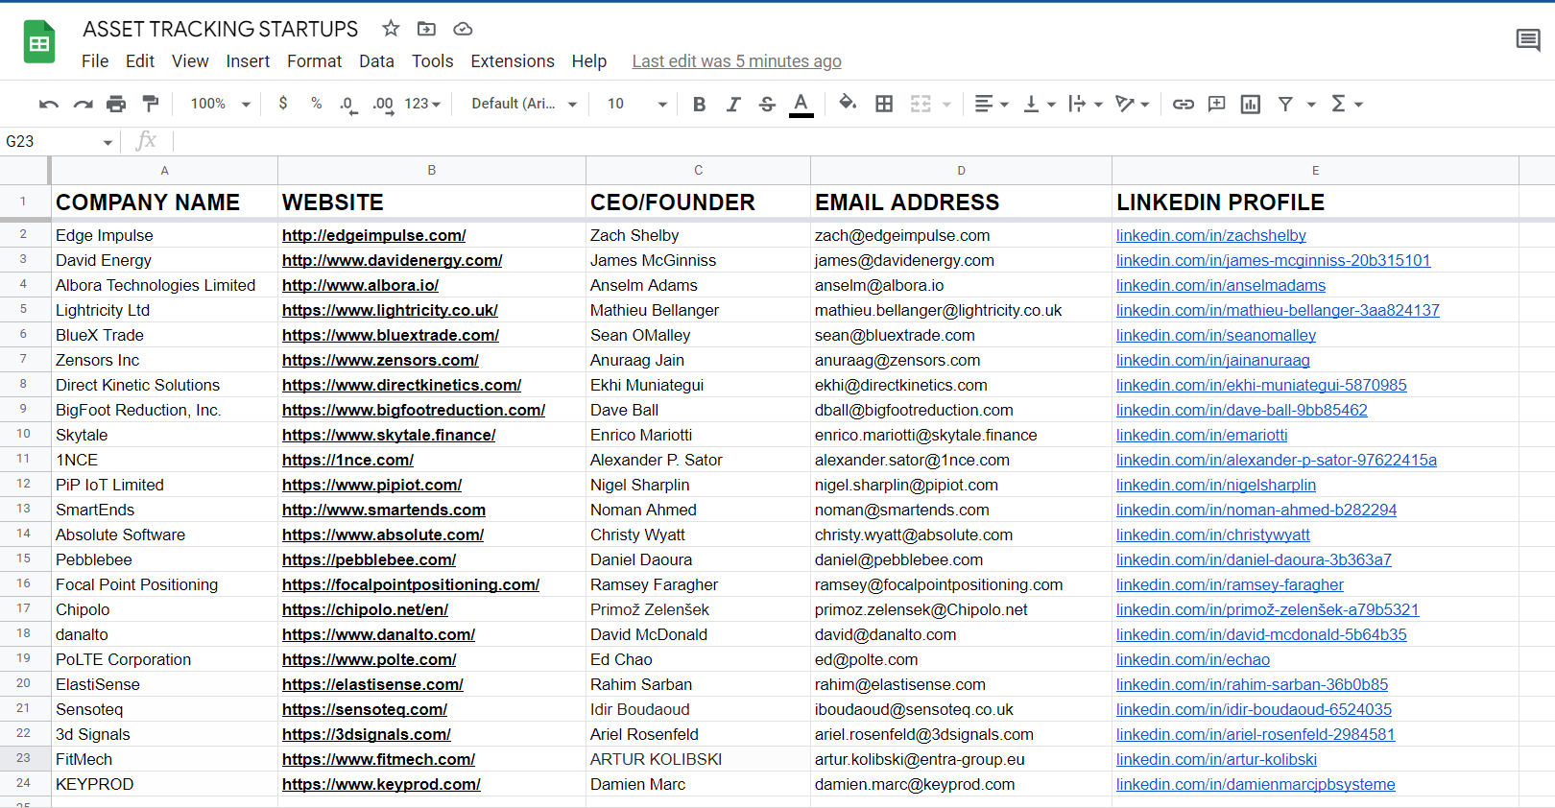Toggle strikethrough formatting

(x=767, y=104)
